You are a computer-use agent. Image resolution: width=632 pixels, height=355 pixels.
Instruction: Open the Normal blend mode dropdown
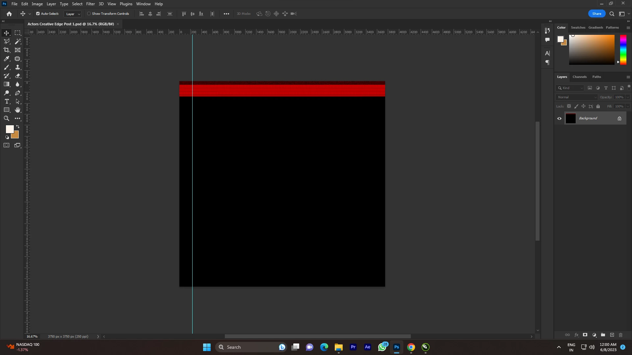[577, 97]
